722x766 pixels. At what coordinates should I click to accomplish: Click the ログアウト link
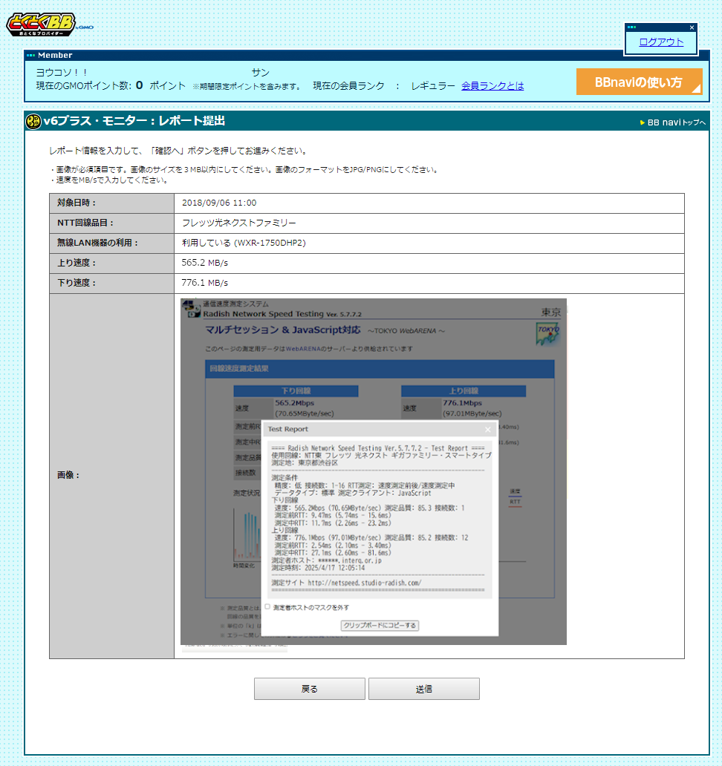click(x=661, y=42)
